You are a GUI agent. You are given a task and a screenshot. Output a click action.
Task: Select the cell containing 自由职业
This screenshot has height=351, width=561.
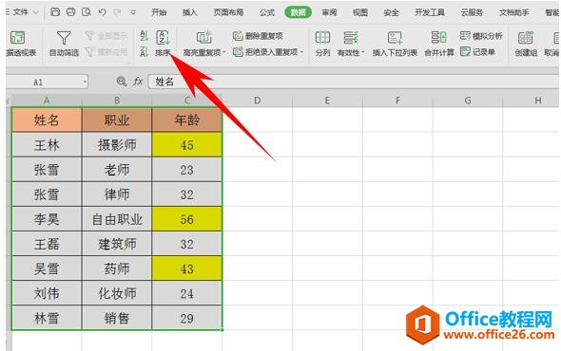click(x=117, y=219)
